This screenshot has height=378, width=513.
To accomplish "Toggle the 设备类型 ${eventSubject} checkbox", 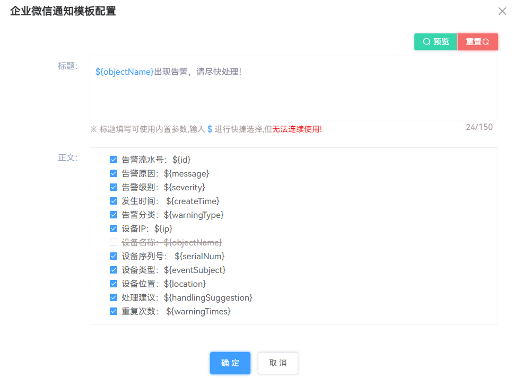I will coord(114,270).
